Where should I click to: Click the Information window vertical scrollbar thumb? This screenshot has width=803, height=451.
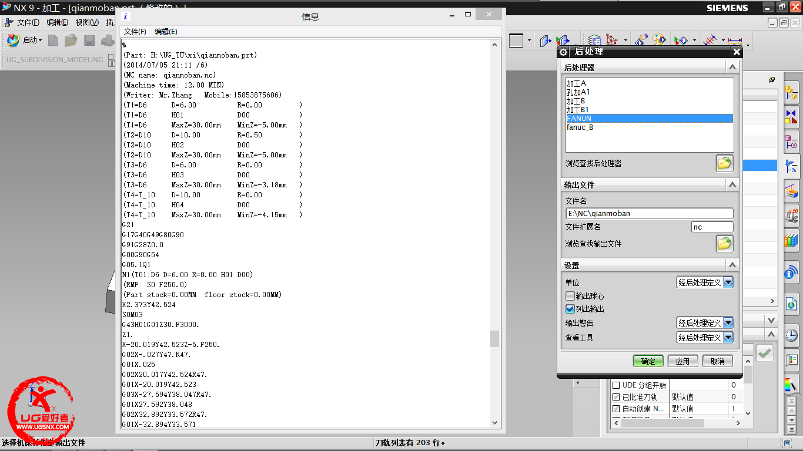[x=494, y=338]
